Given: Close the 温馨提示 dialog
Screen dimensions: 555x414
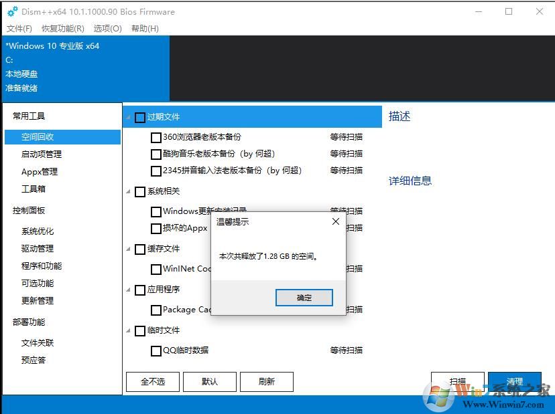Looking at the screenshot, I should tap(335, 221).
